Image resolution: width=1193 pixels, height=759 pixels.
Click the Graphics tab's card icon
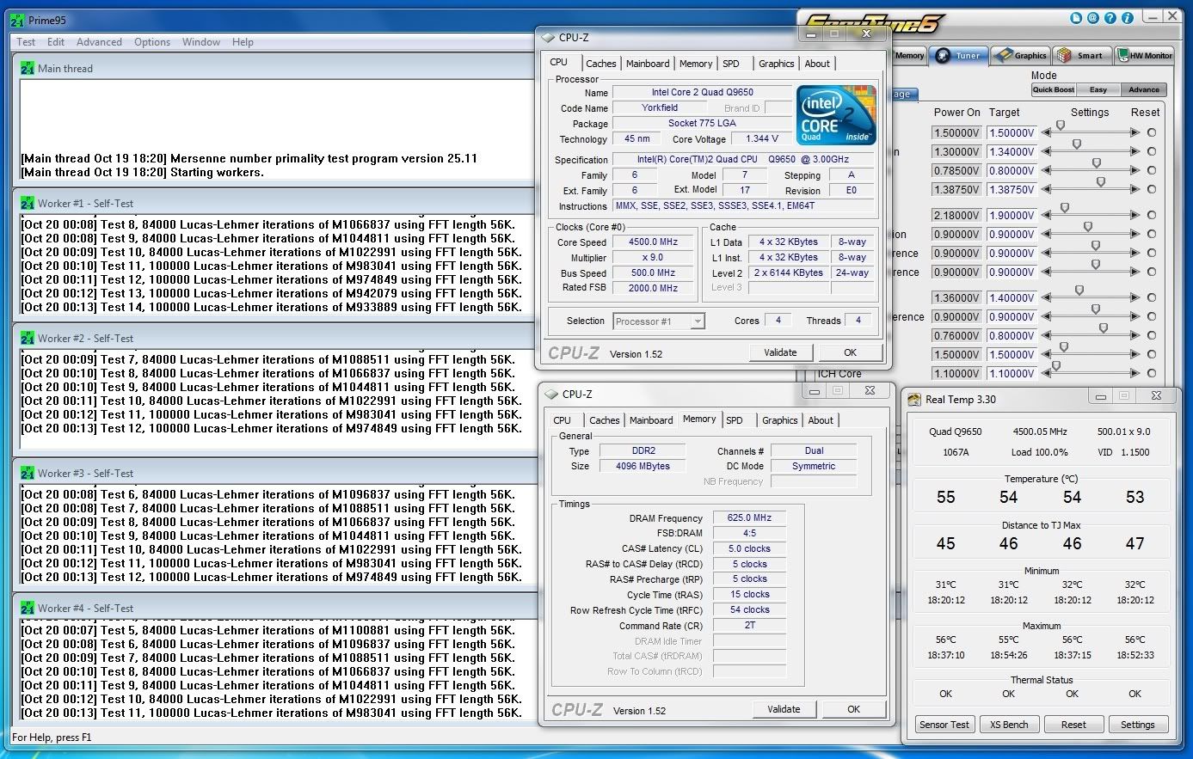1003,56
